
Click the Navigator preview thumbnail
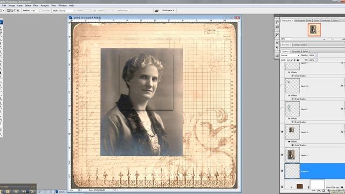pos(314,30)
